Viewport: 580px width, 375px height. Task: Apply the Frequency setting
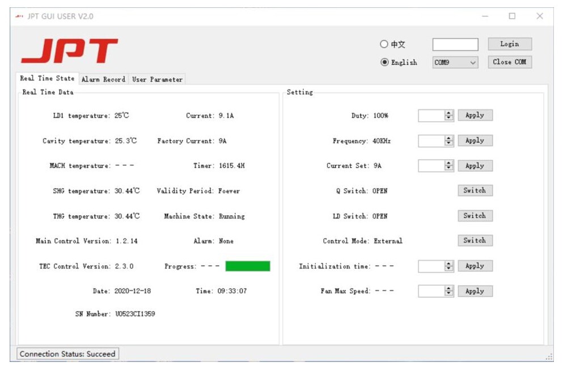tap(475, 140)
